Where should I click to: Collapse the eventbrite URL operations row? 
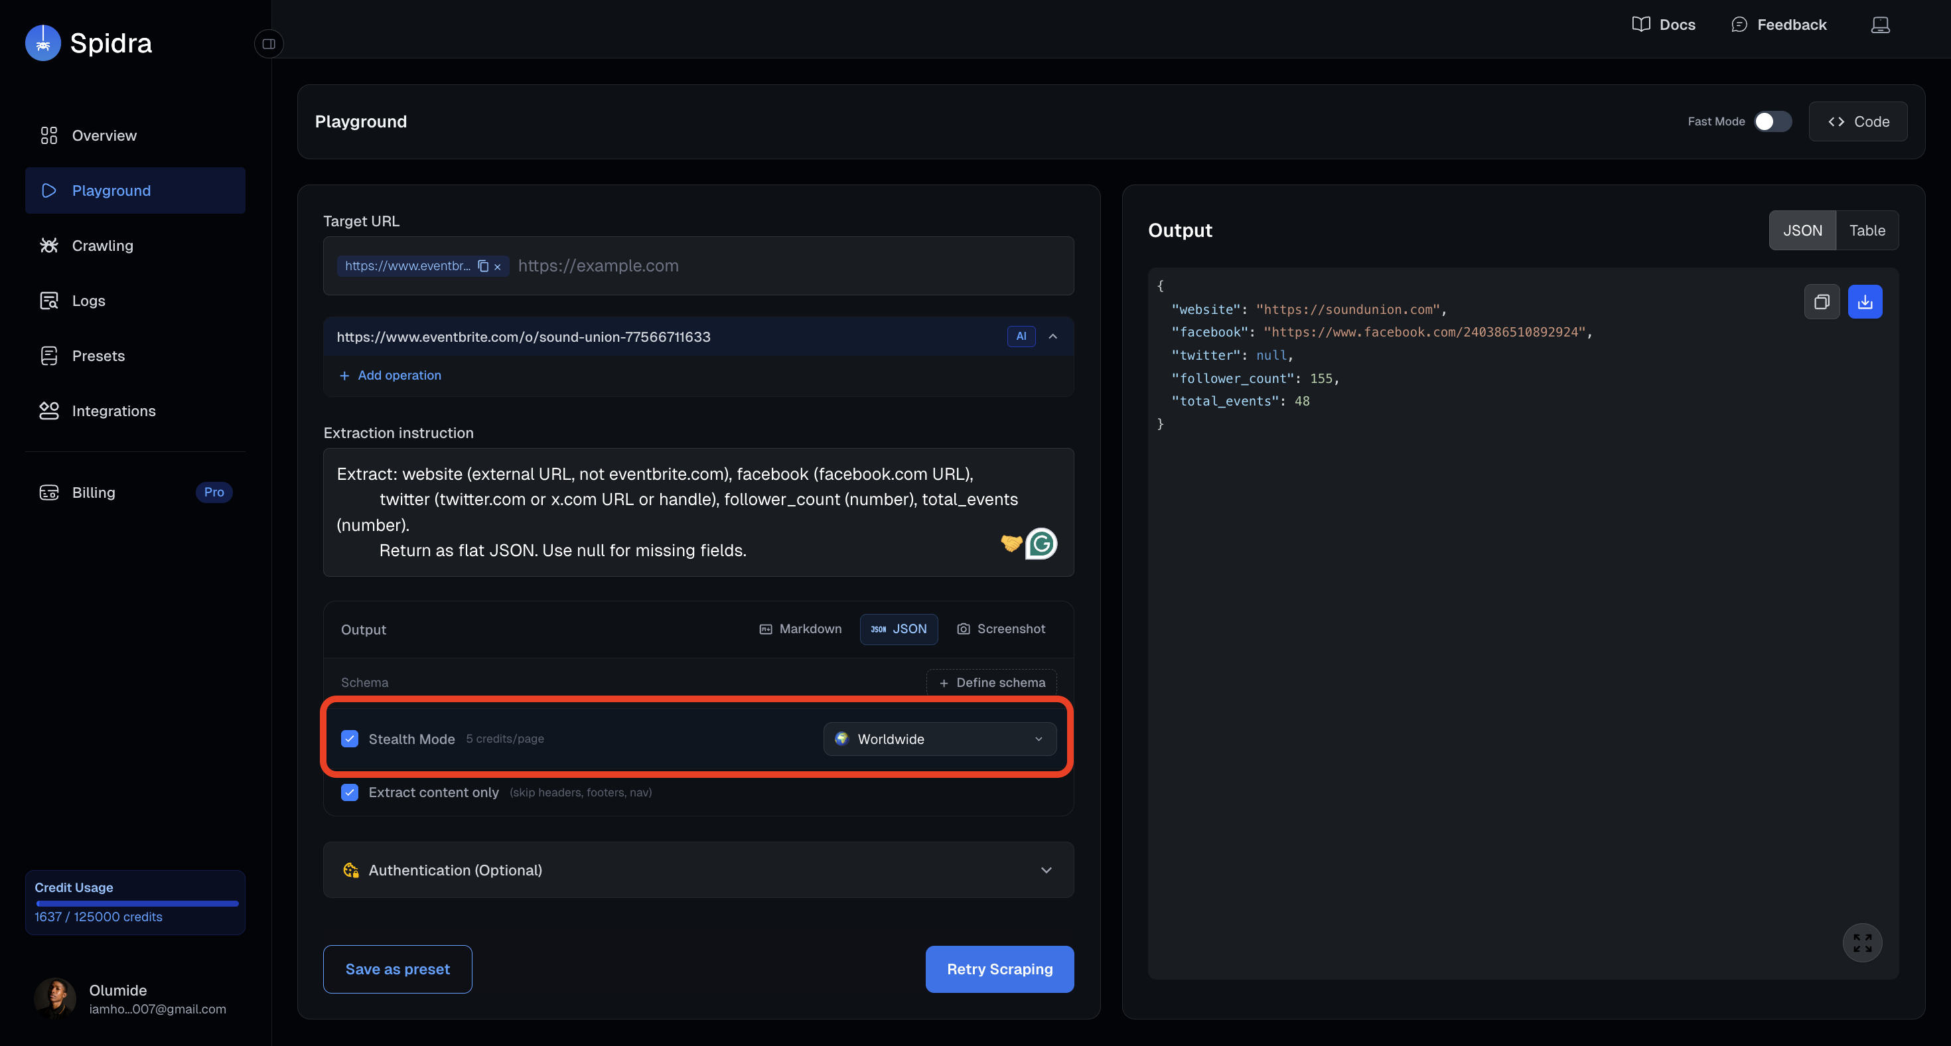coord(1052,336)
